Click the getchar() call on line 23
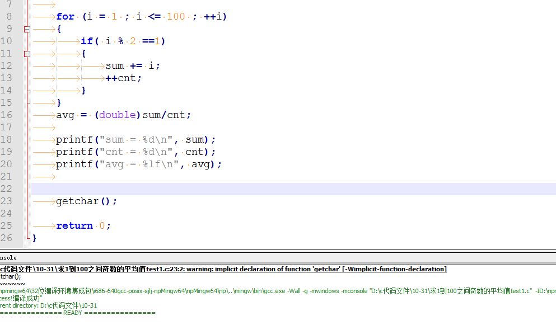Image resolution: width=556 pixels, height=325 pixels. (x=87, y=201)
